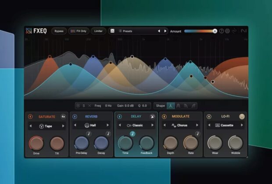
Task: Click the Drive knob
Action: click(36, 143)
